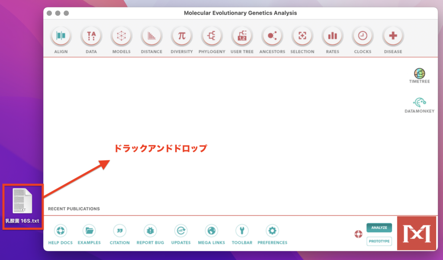Close the MEGA window

pos(49,13)
